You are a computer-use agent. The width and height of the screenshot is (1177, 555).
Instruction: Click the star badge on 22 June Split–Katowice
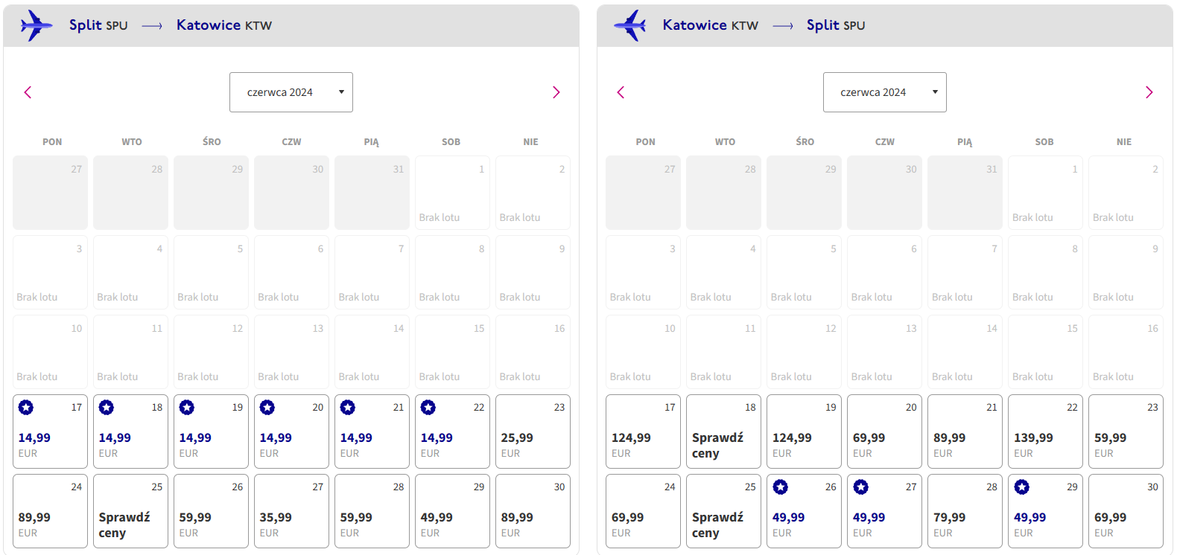click(x=428, y=408)
